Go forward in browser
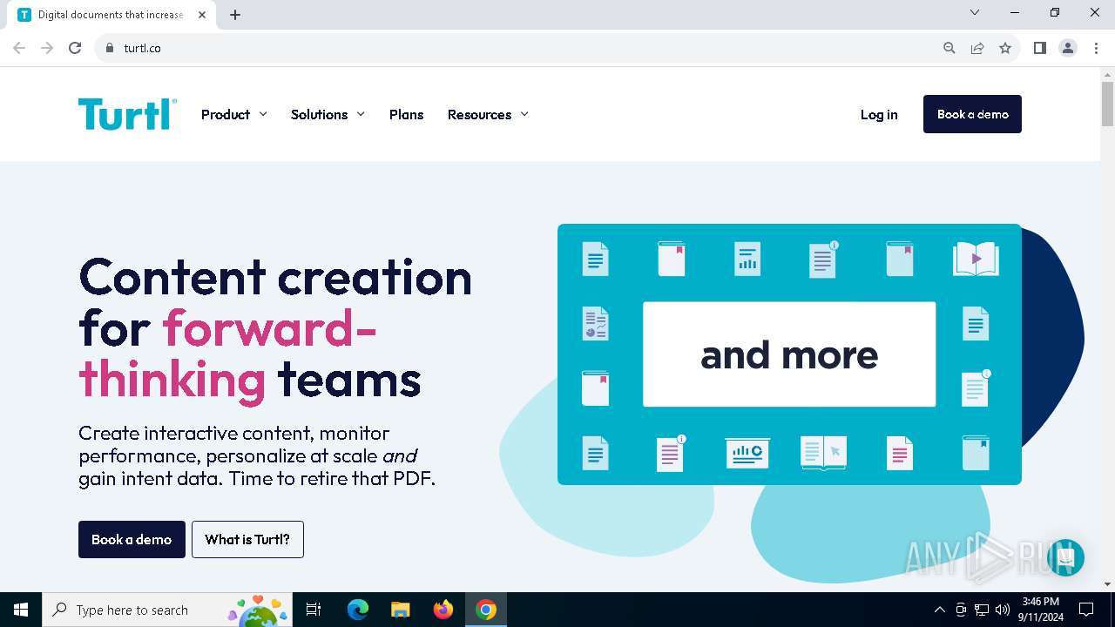This screenshot has width=1115, height=627. [x=47, y=48]
